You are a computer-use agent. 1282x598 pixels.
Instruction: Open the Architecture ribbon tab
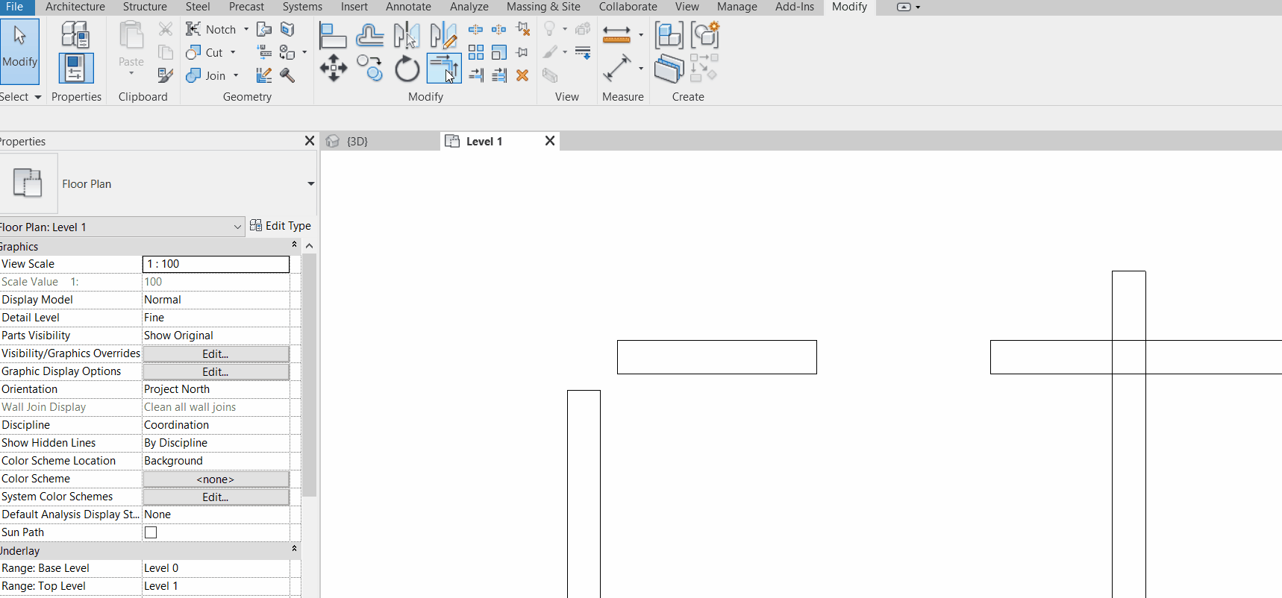point(75,7)
